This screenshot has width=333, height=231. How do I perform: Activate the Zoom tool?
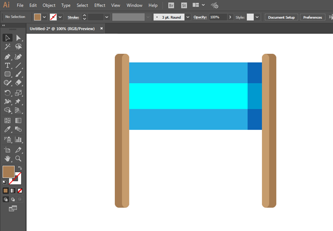[18, 159]
